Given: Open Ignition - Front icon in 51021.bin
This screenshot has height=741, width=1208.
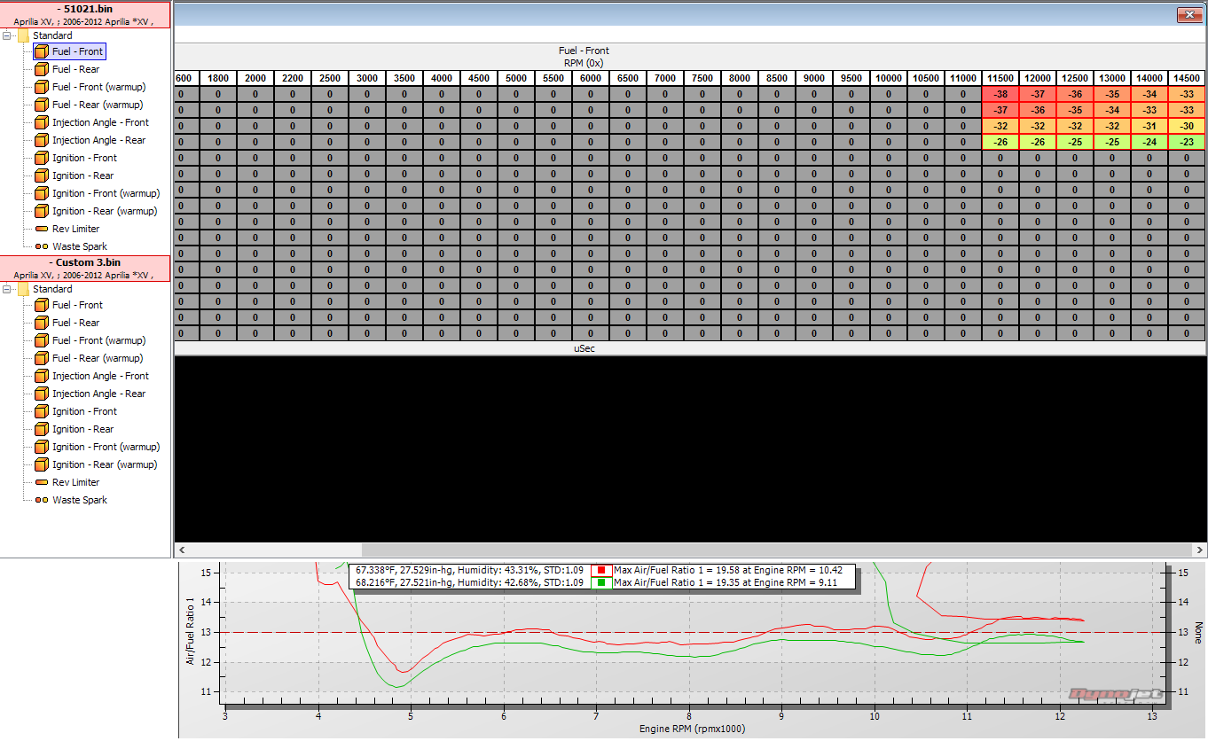Looking at the screenshot, I should click(x=41, y=158).
